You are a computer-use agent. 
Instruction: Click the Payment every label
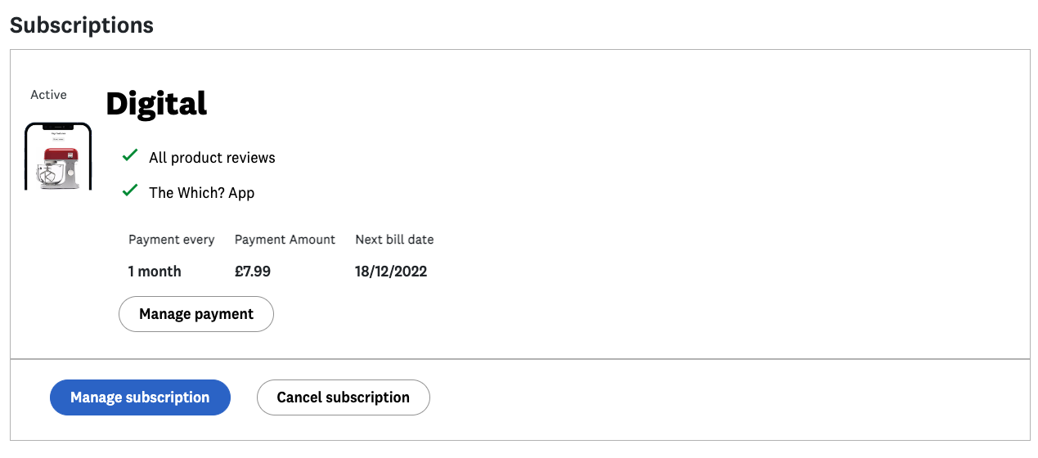tap(171, 240)
